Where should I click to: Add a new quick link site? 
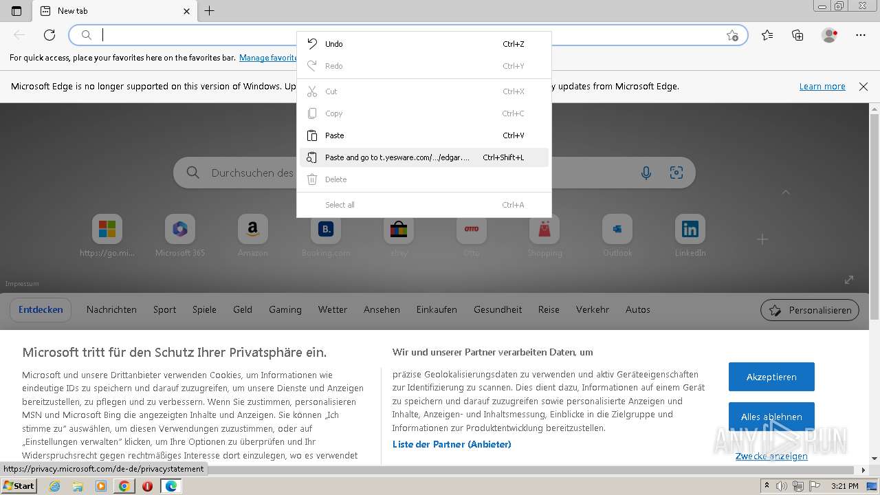(762, 239)
